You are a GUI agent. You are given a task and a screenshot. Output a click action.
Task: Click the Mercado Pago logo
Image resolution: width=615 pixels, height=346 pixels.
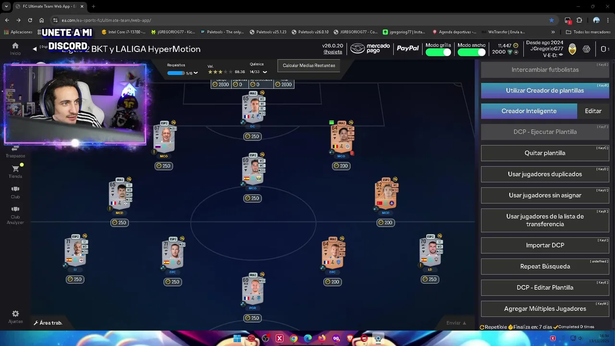point(370,49)
